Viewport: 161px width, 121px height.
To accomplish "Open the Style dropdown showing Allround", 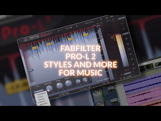I will coord(39,91).
